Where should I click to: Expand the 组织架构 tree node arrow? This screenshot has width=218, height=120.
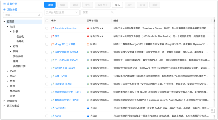click(4, 101)
